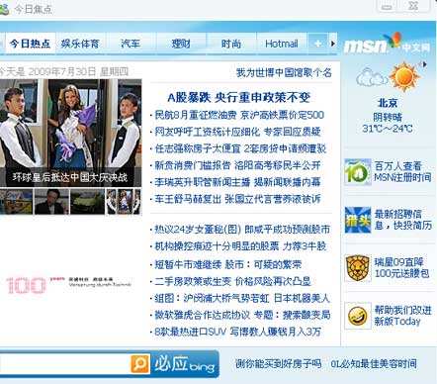Screen dimensions: 437x384
Task: Open 热议24岁女董秘(图) link
Action: click(198, 230)
